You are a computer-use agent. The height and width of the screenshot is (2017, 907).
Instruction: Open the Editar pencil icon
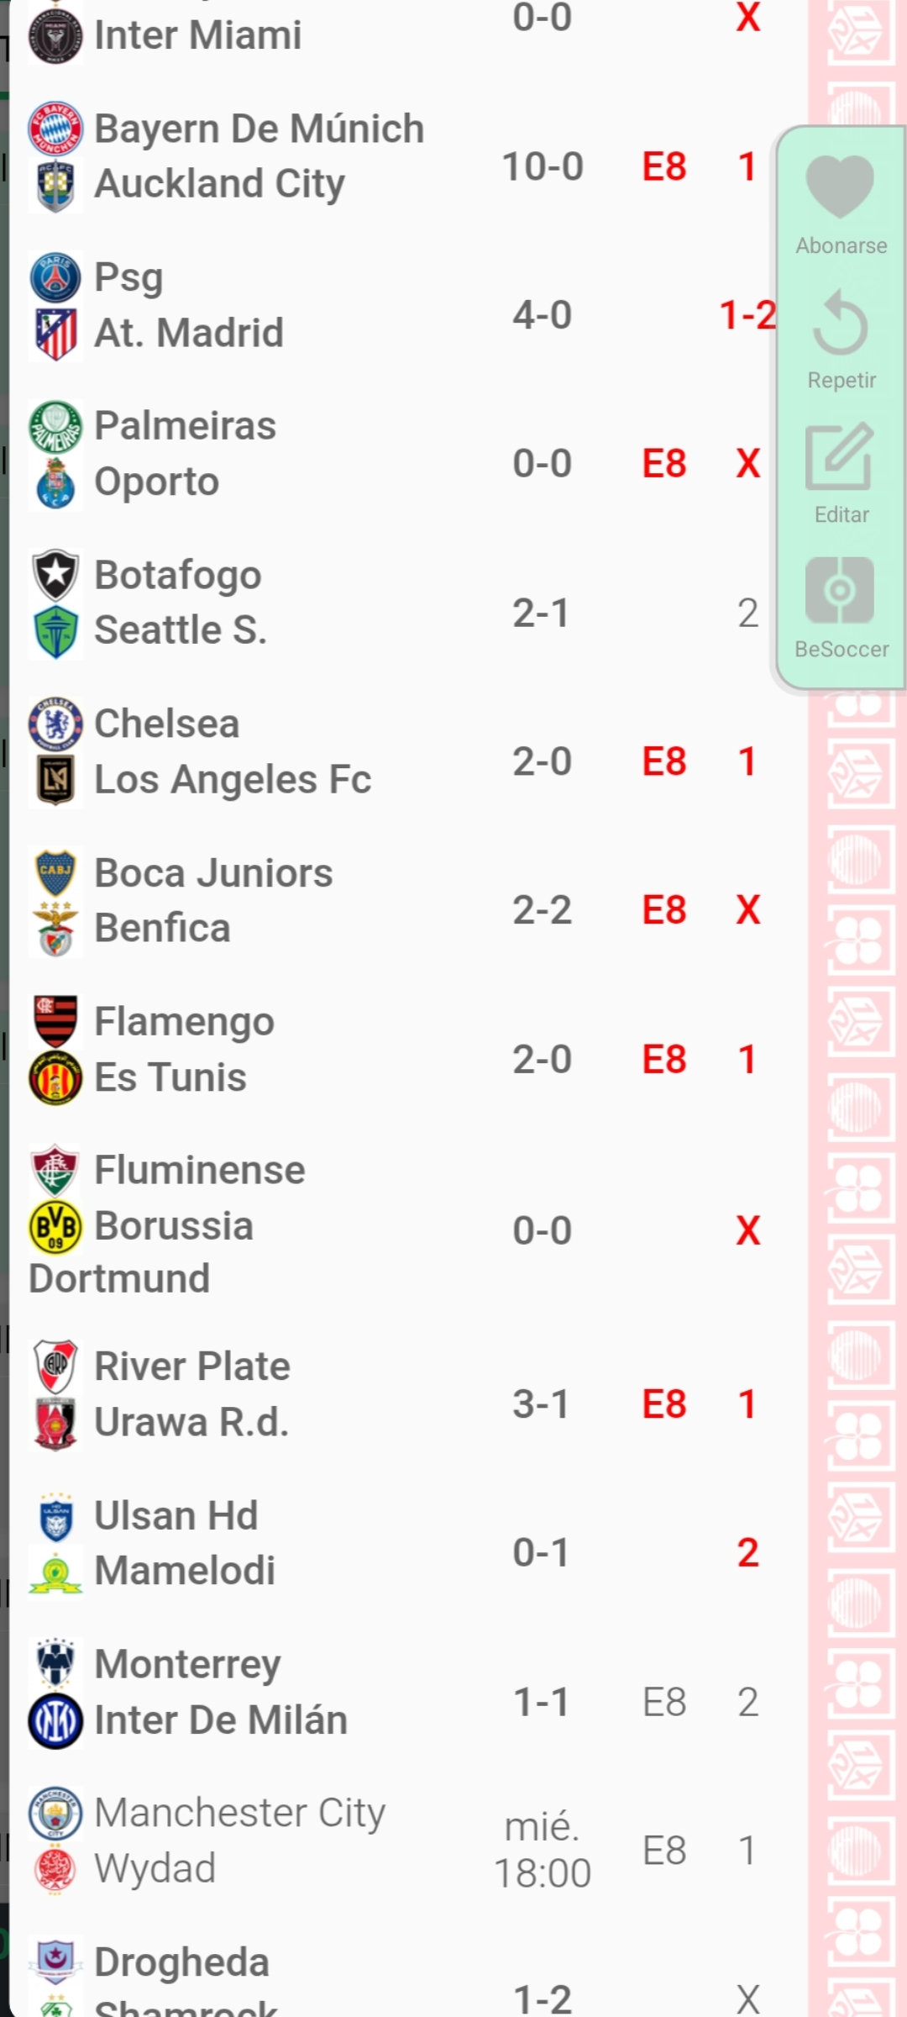pyautogui.click(x=840, y=456)
